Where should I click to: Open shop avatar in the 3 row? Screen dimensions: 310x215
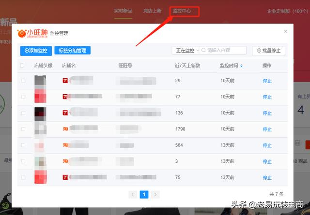point(40,161)
